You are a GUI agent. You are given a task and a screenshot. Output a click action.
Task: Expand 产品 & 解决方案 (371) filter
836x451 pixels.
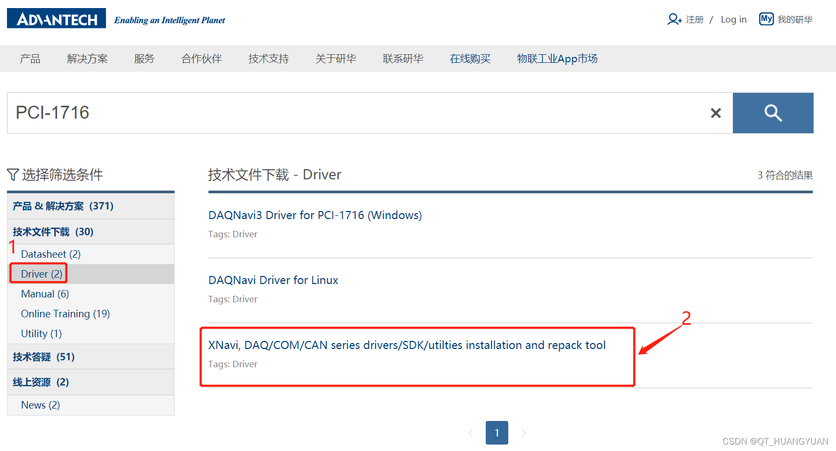point(91,206)
